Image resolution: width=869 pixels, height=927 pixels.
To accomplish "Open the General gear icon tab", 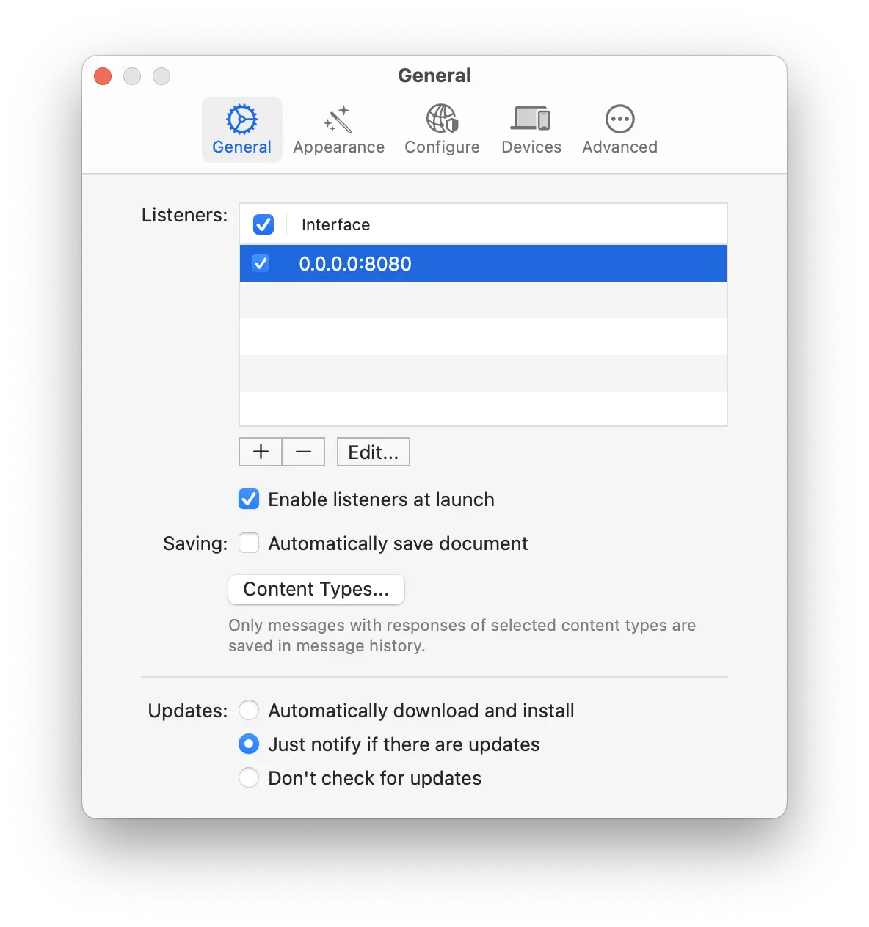I will point(241,120).
